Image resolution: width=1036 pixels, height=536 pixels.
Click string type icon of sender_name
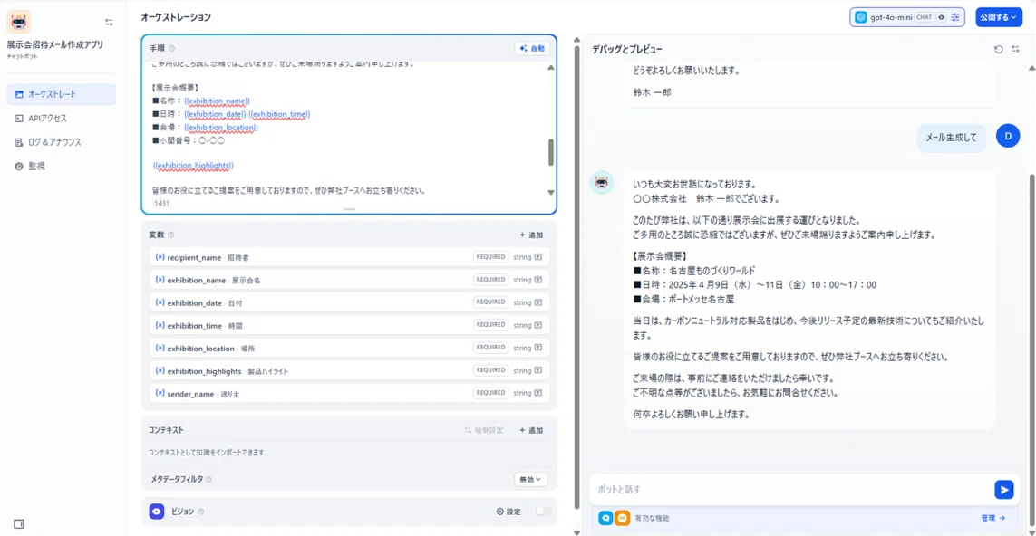tap(538, 394)
